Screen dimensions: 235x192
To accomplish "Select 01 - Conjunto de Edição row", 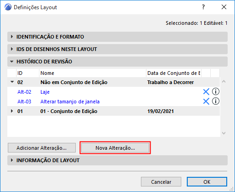I will (x=113, y=111).
